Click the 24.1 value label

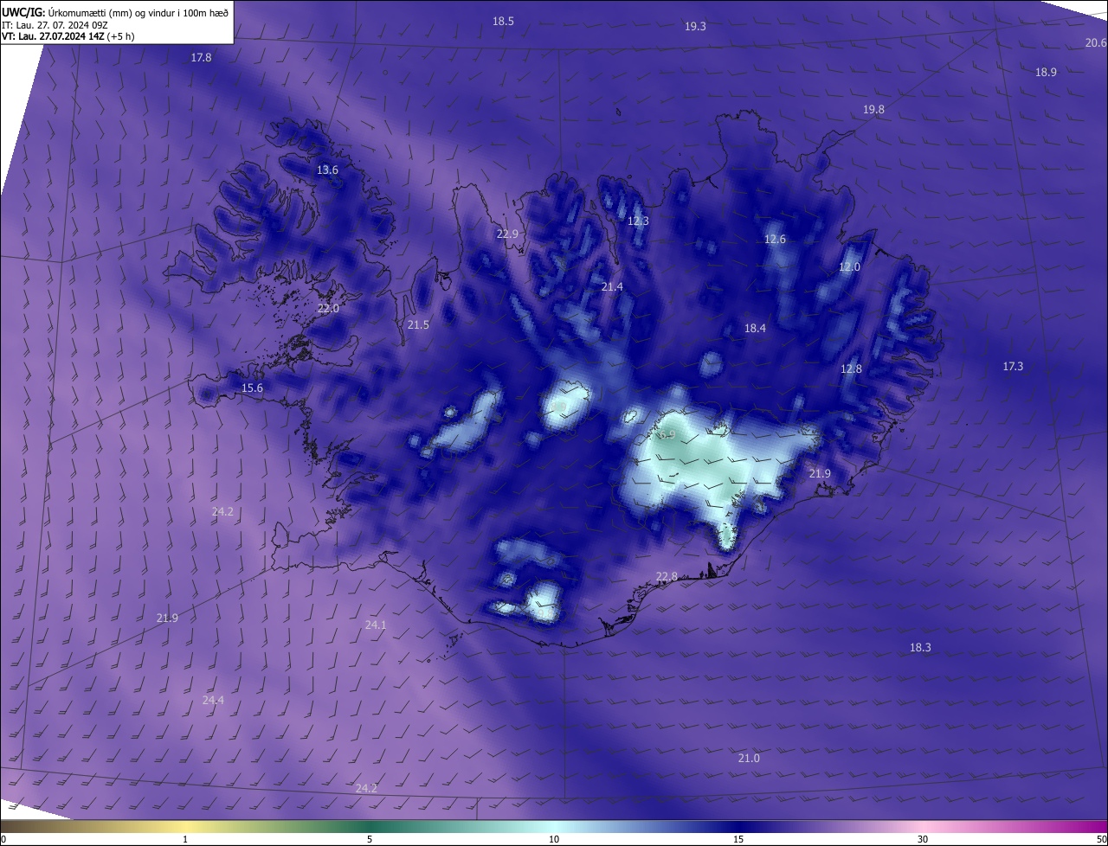pyautogui.click(x=376, y=625)
